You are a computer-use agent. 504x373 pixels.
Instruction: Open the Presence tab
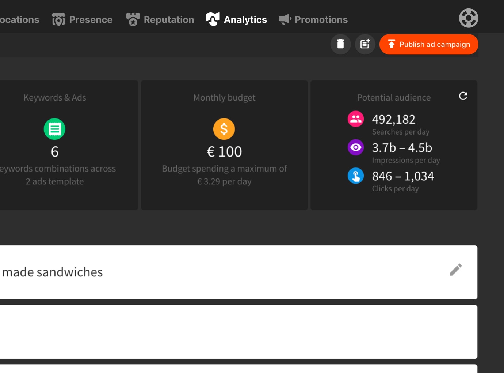point(83,20)
